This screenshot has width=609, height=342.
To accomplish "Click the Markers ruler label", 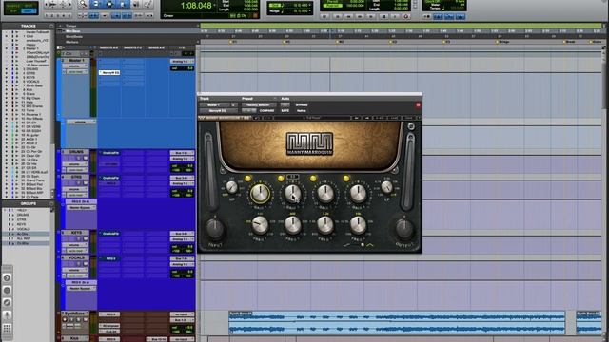I will (x=72, y=42).
